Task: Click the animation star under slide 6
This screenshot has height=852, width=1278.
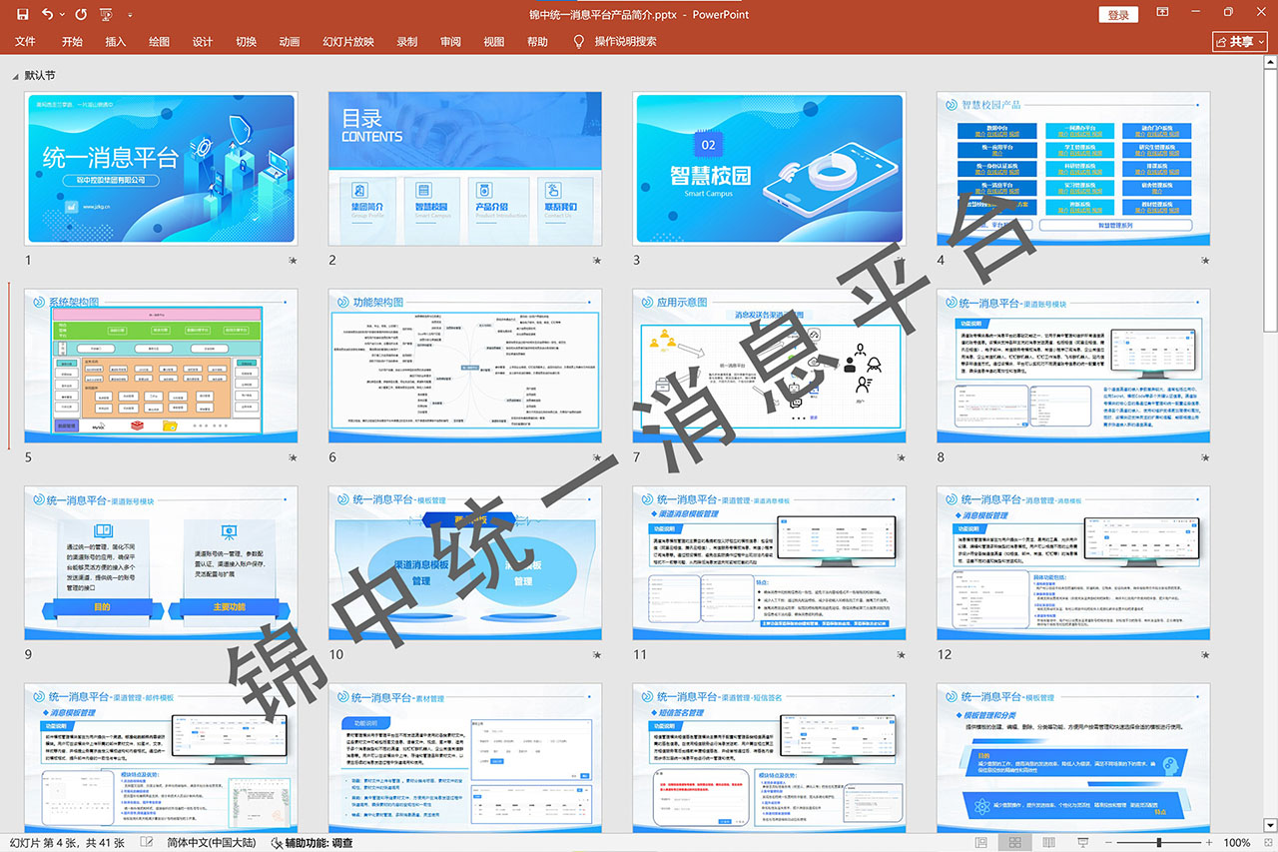Action: pos(596,457)
